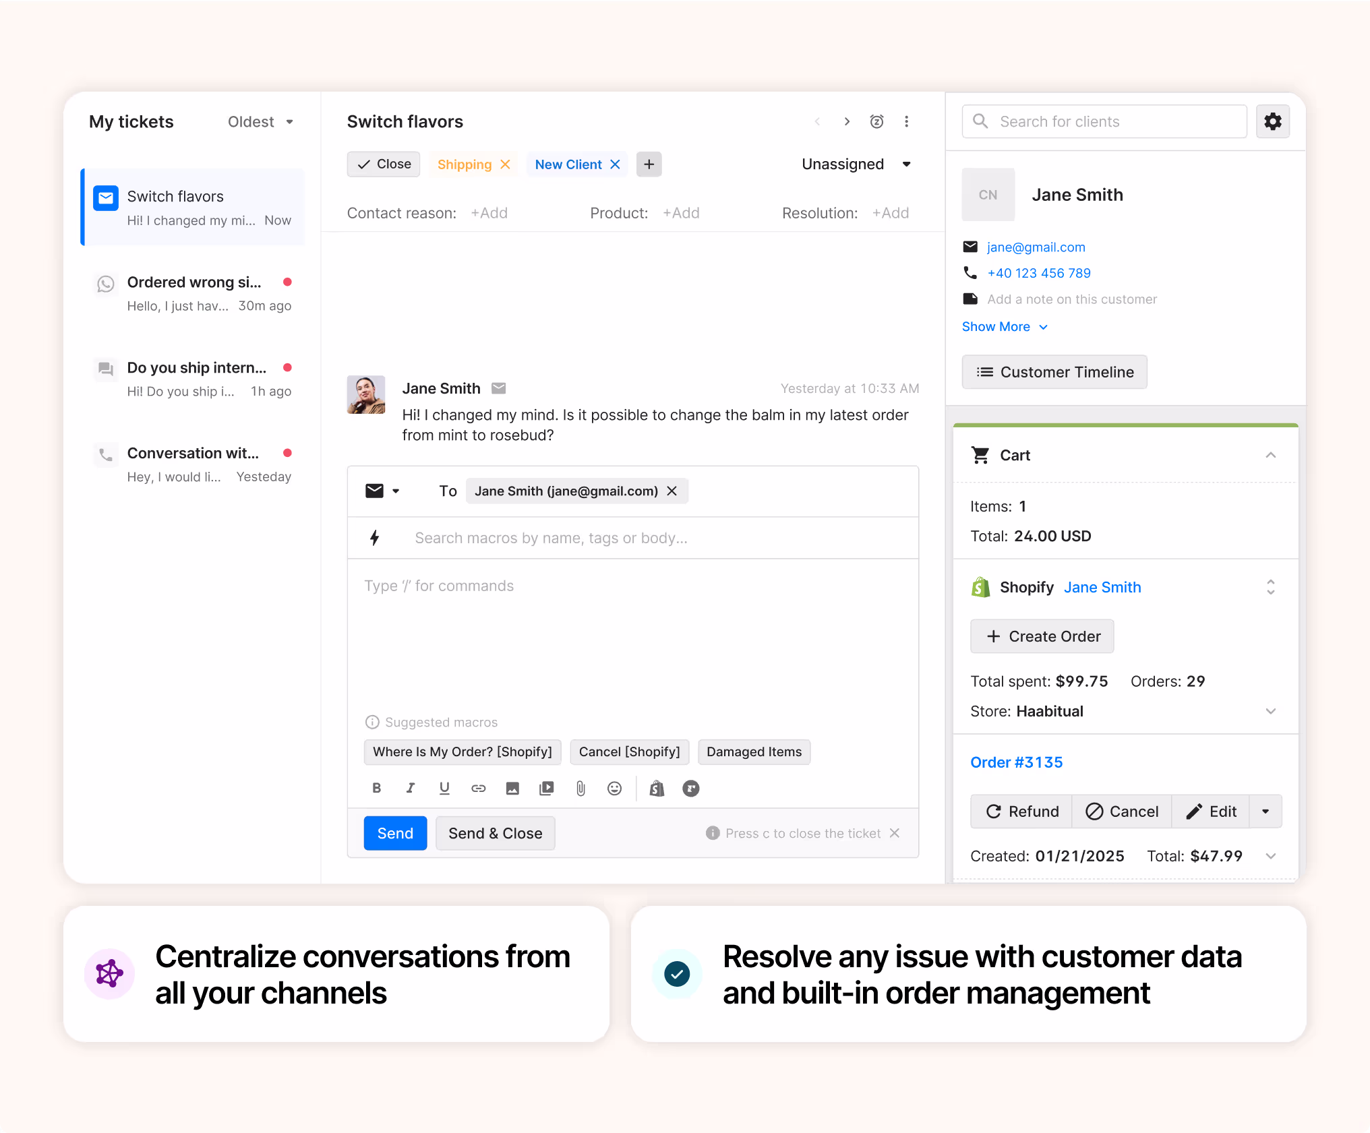Expand Order #3135 details chevron
Image resolution: width=1370 pixels, height=1133 pixels.
[x=1271, y=856]
